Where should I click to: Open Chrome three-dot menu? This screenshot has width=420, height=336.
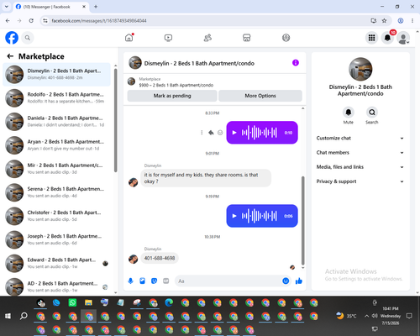click(412, 20)
